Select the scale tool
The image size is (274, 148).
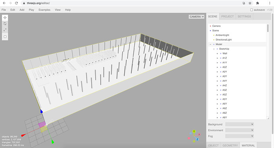coord(5,30)
